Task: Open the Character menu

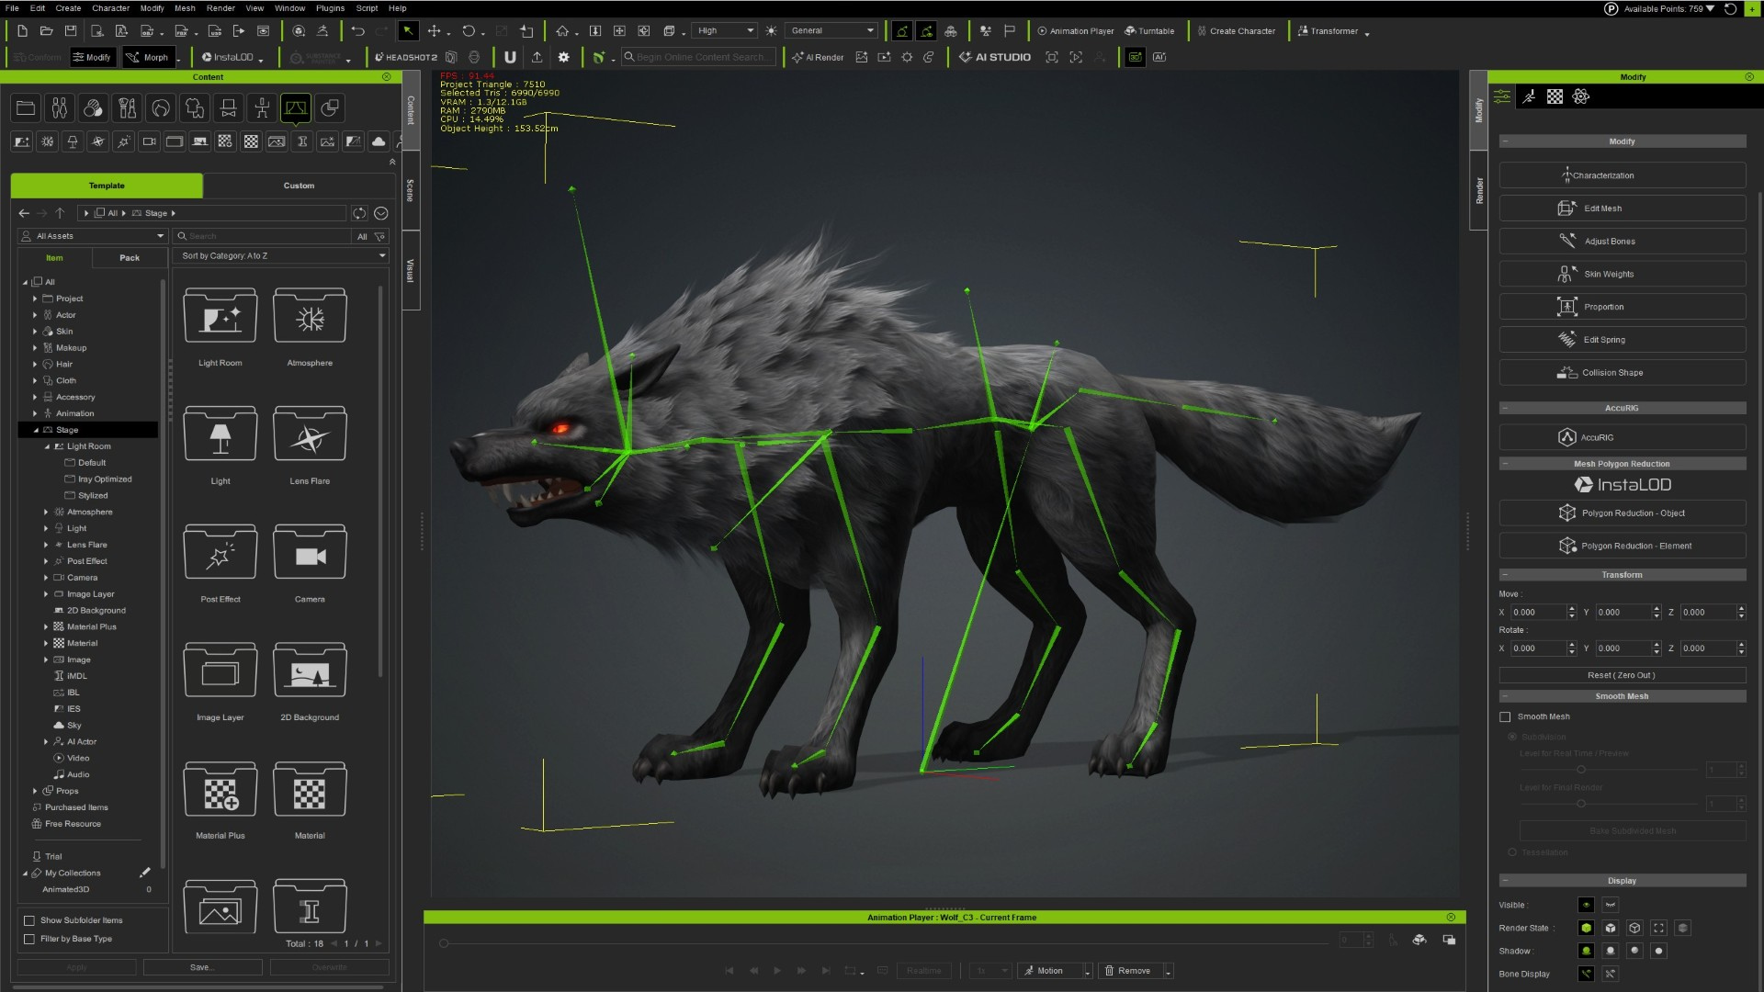Action: (110, 8)
